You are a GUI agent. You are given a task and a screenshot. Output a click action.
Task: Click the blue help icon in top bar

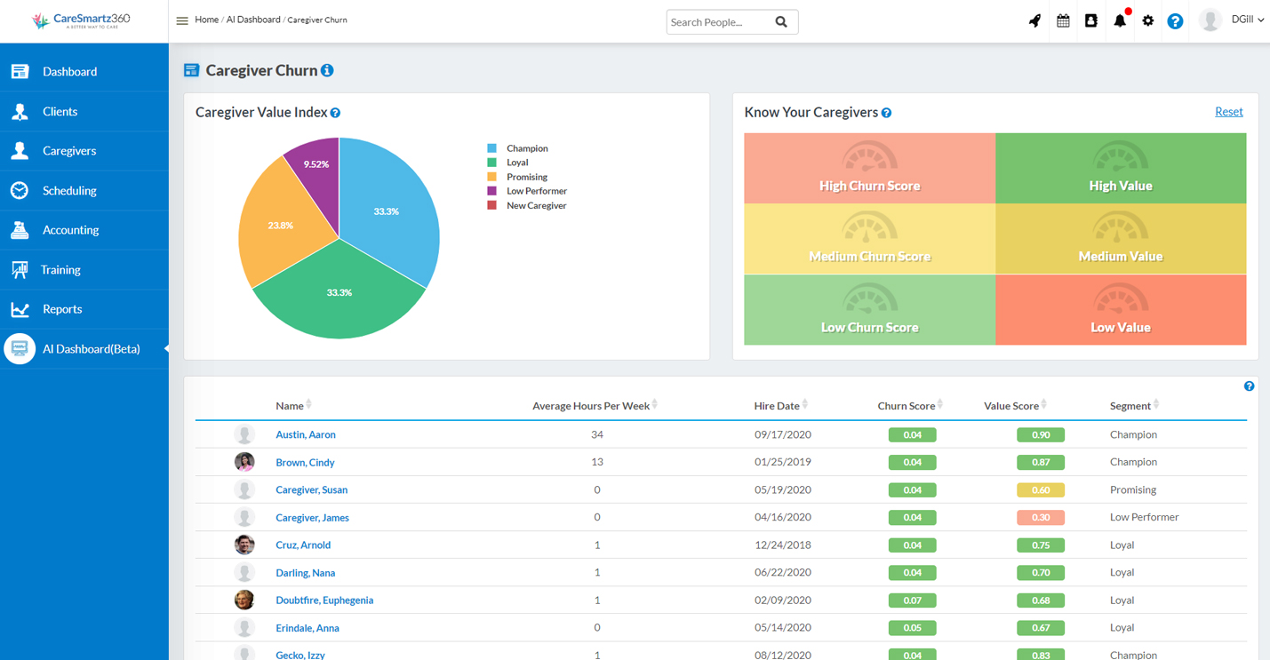1175,20
